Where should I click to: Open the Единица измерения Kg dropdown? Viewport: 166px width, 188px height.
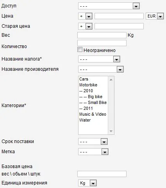point(87,183)
